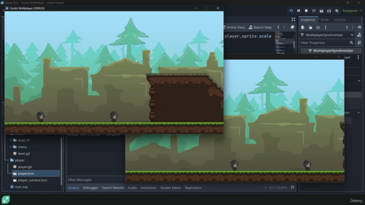
Task: Click the script editor vertical scrollbar
Action: (x=294, y=44)
